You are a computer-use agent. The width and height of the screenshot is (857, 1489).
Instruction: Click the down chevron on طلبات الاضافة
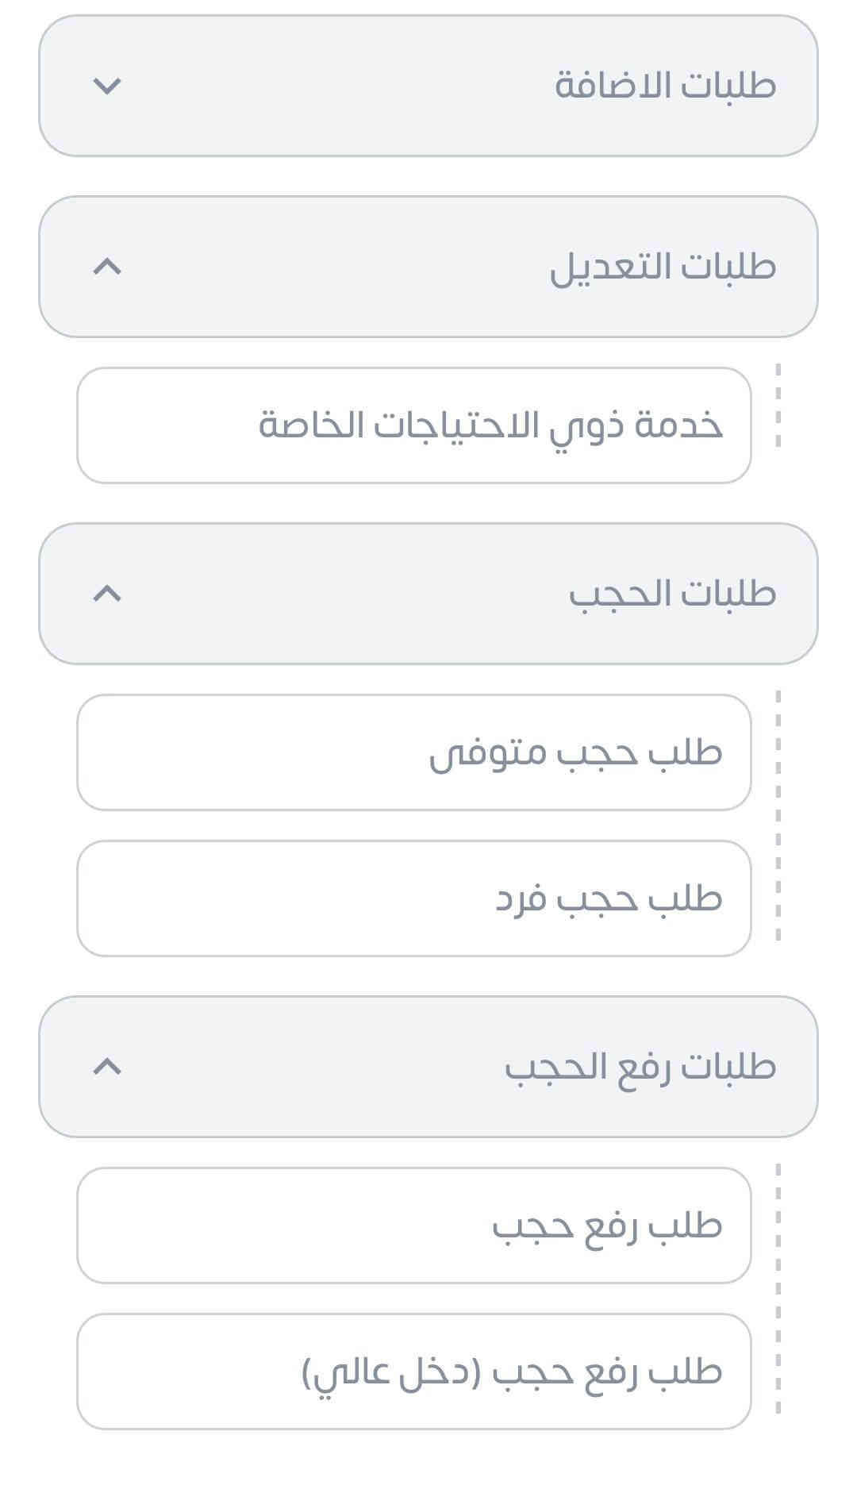[107, 86]
